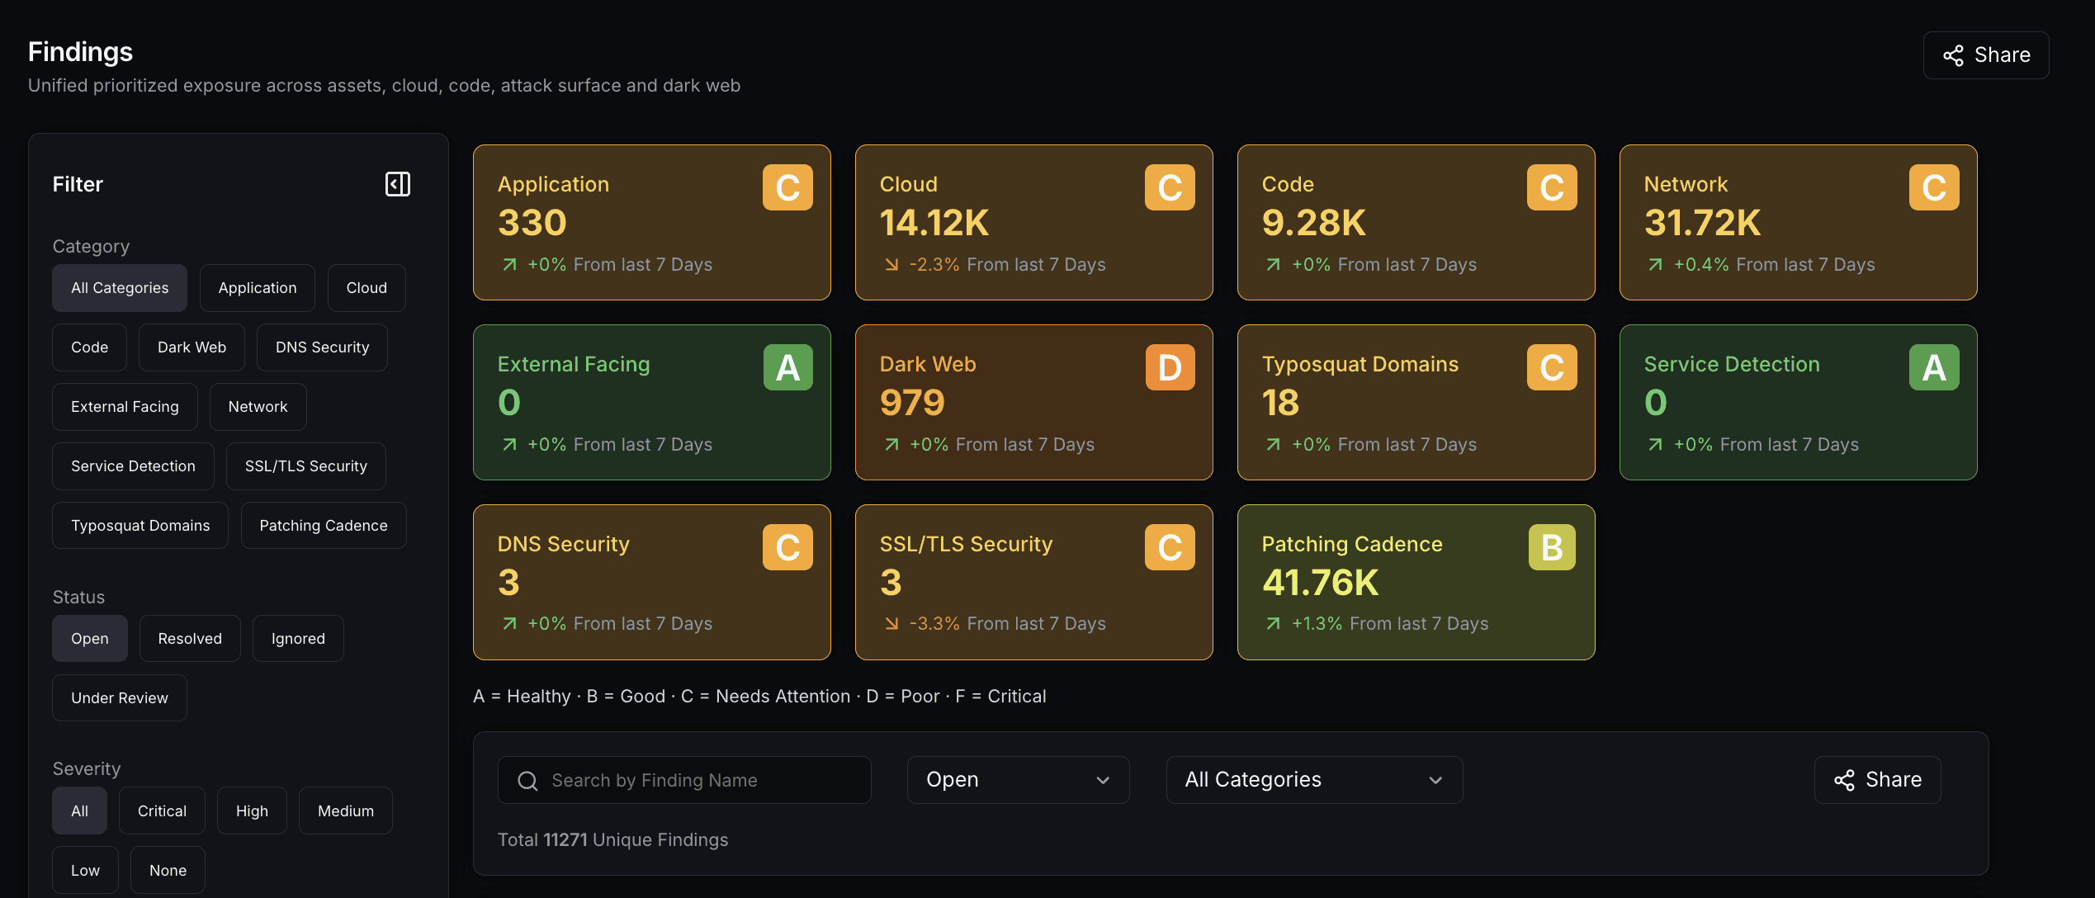Viewport: 2095px width, 898px height.
Task: Toggle the Under Review status chip
Action: click(120, 697)
